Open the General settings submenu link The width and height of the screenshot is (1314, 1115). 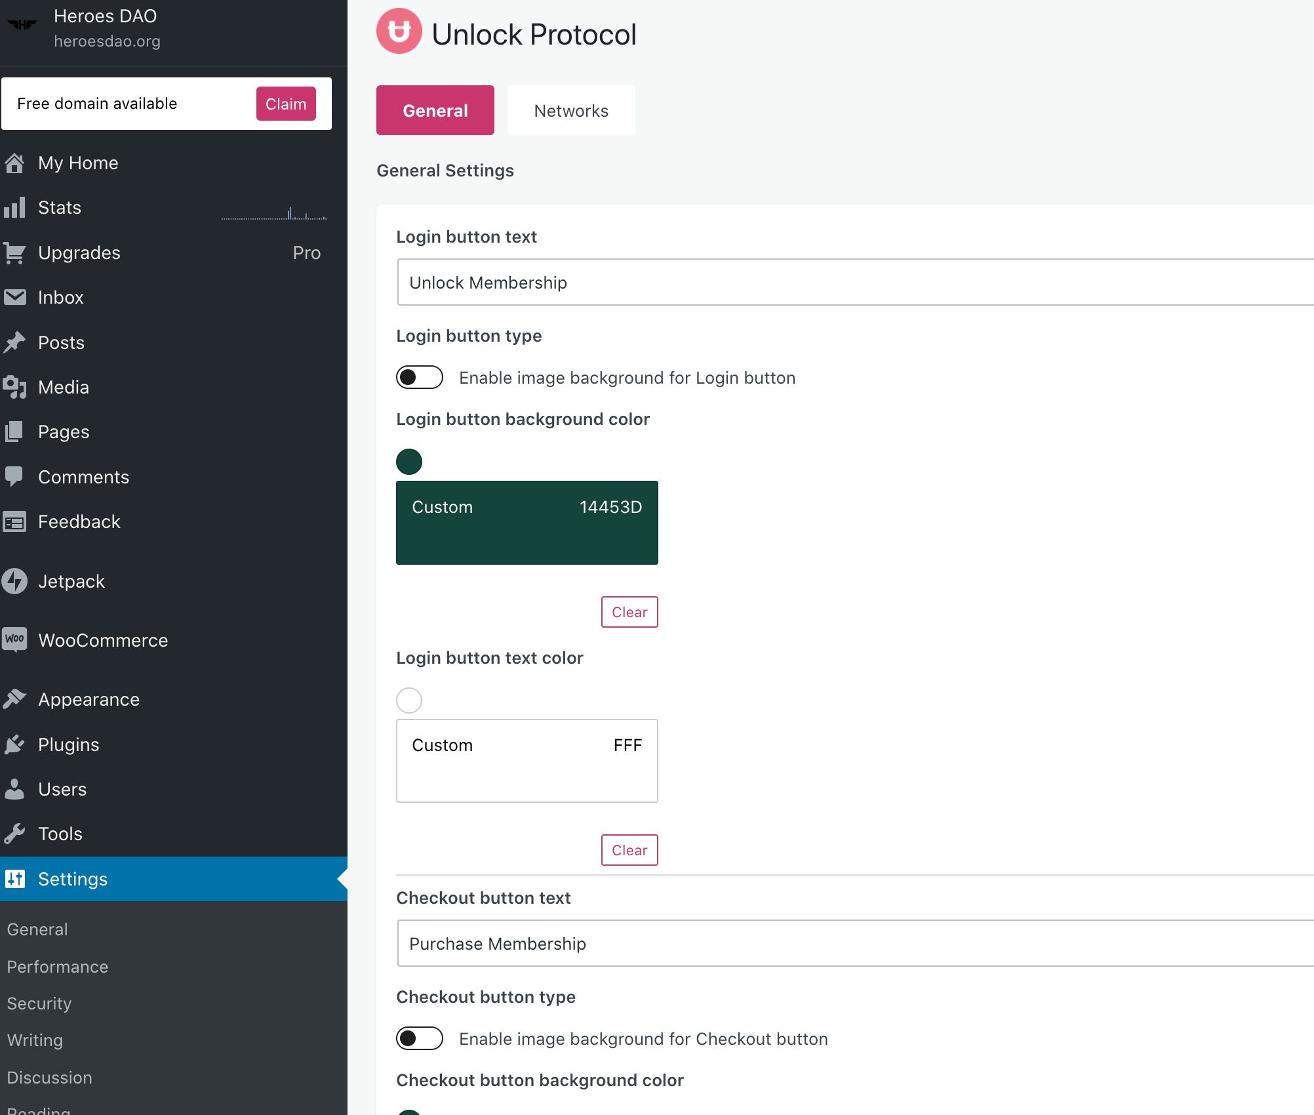(x=37, y=929)
